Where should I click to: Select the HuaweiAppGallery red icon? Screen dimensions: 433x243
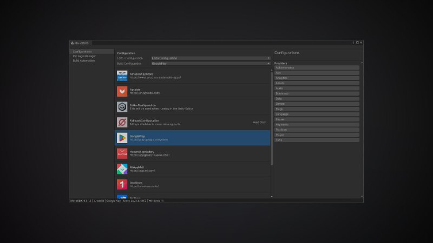click(122, 153)
